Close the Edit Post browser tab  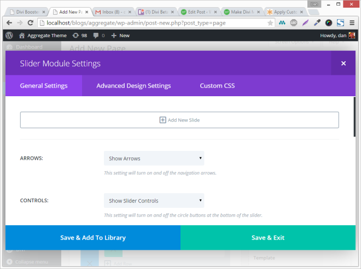(216, 12)
